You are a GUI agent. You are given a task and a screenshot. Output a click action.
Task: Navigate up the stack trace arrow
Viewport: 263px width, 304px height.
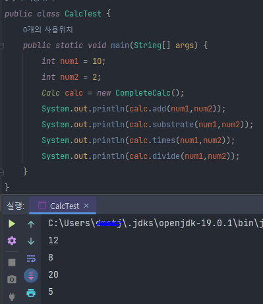point(31,224)
